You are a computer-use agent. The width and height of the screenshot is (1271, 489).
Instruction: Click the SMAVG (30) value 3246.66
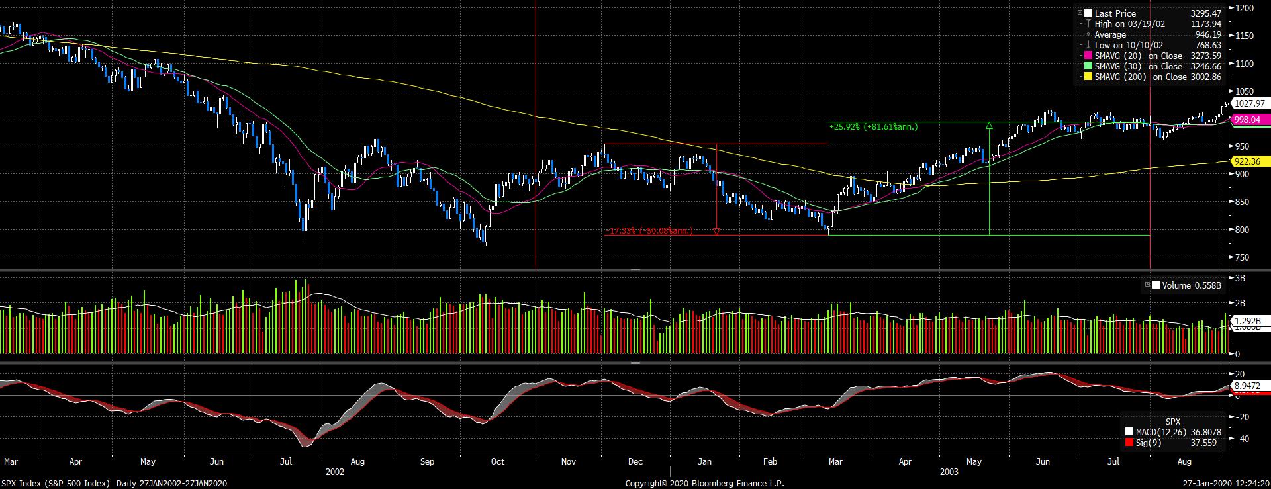[1205, 67]
